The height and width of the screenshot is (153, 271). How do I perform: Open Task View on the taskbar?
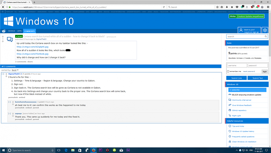59,150
